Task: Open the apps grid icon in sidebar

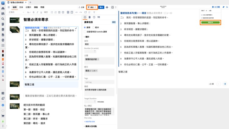Action: [3, 45]
